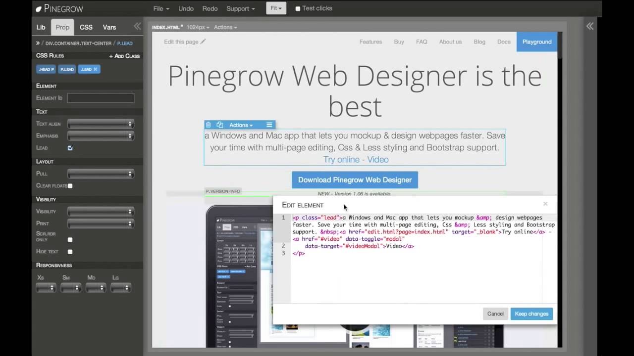Close the Edit element dialog
The width and height of the screenshot is (634, 356).
[545, 204]
